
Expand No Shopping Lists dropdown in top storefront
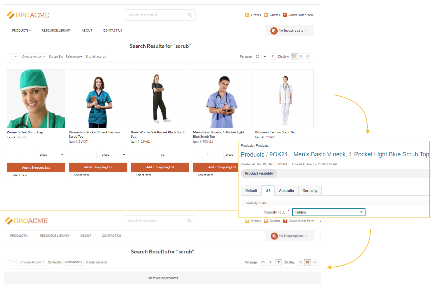point(293,31)
